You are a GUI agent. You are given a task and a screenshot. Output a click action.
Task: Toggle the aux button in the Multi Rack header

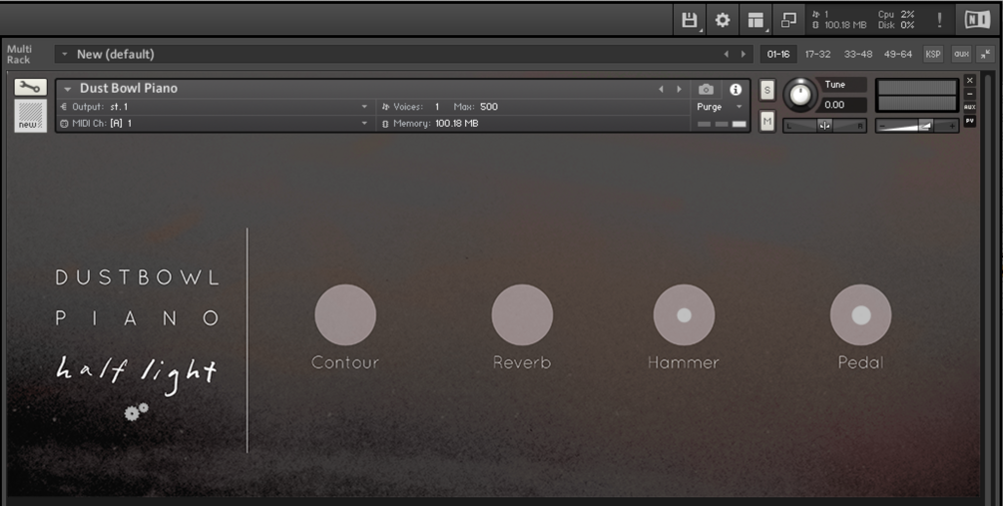tap(961, 54)
